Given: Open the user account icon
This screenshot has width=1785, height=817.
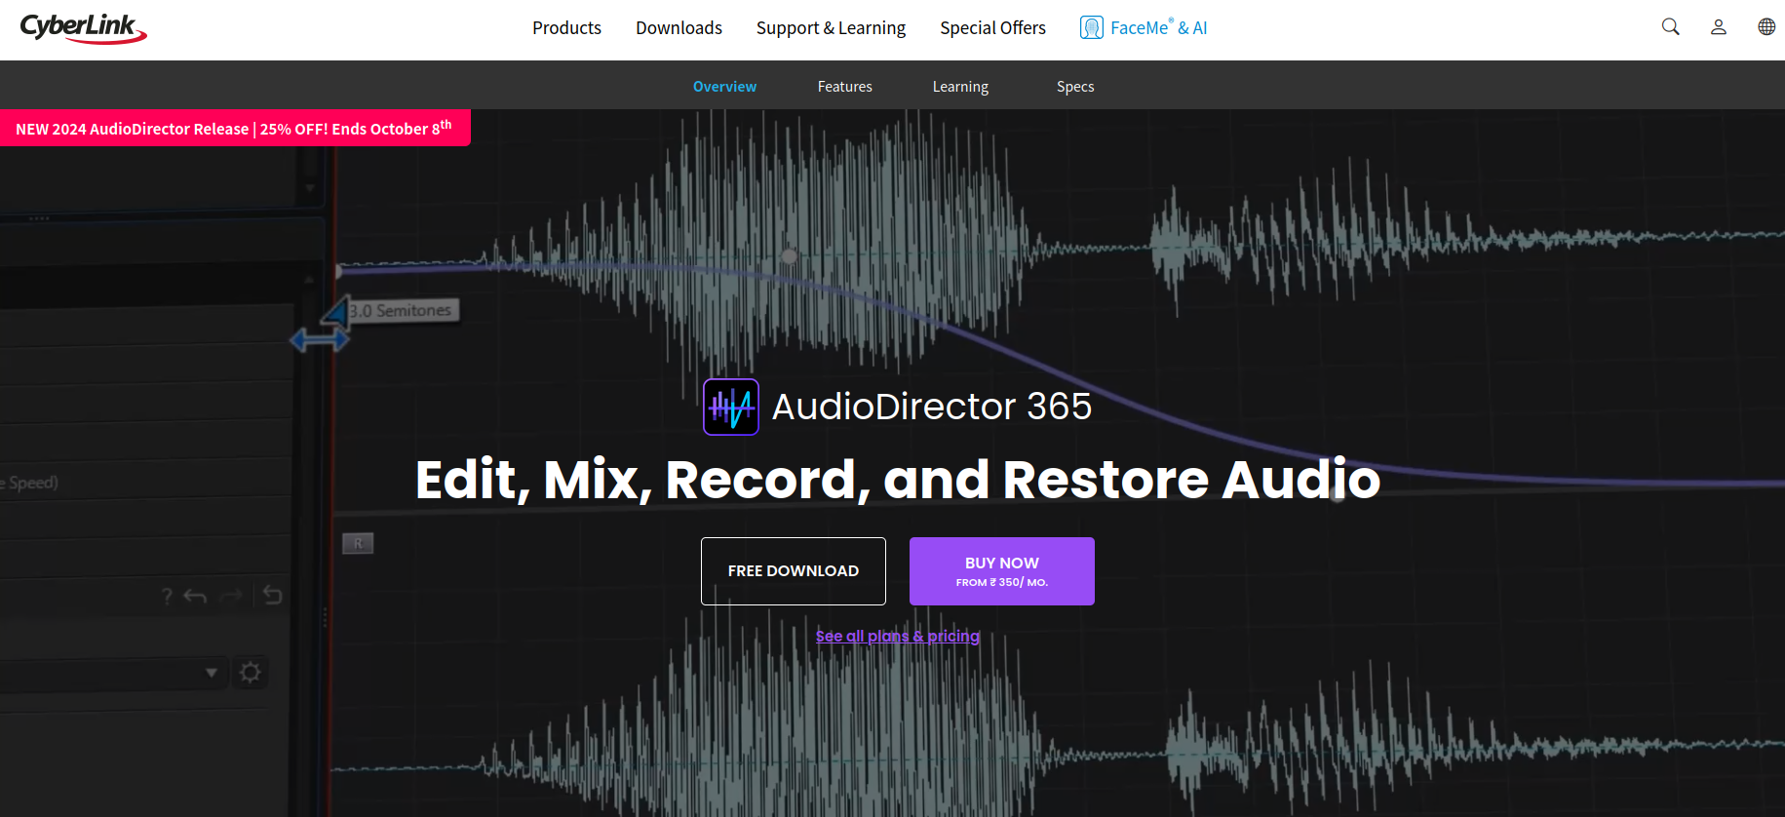Looking at the screenshot, I should tap(1718, 27).
